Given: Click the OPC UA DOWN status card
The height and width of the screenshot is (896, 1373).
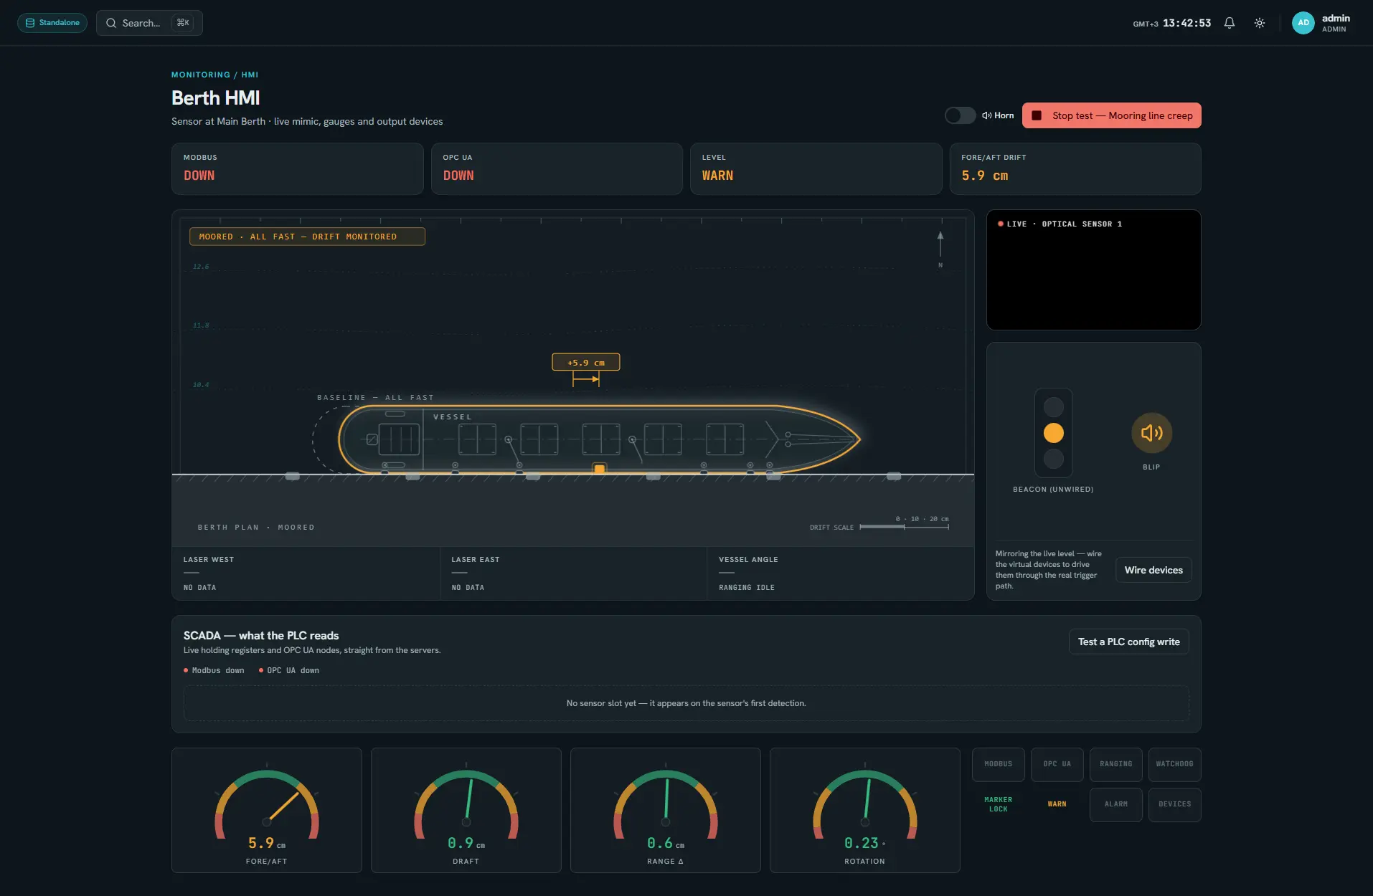Looking at the screenshot, I should pos(557,168).
